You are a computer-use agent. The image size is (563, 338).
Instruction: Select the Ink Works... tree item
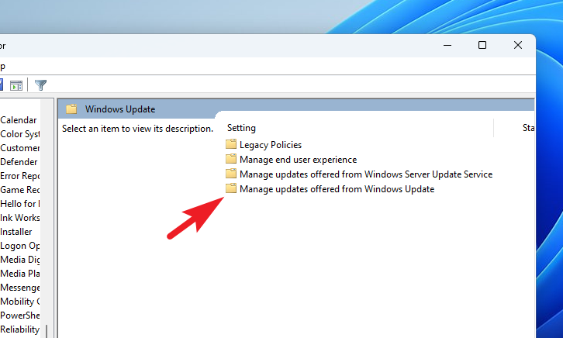click(19, 218)
